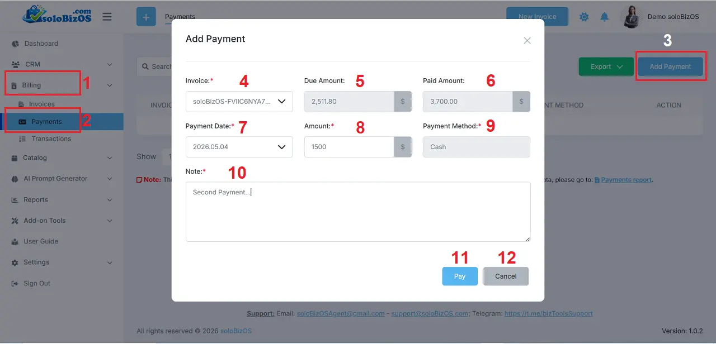Image resolution: width=716 pixels, height=344 pixels.
Task: Open the Export dropdown button
Action: pyautogui.click(x=605, y=66)
